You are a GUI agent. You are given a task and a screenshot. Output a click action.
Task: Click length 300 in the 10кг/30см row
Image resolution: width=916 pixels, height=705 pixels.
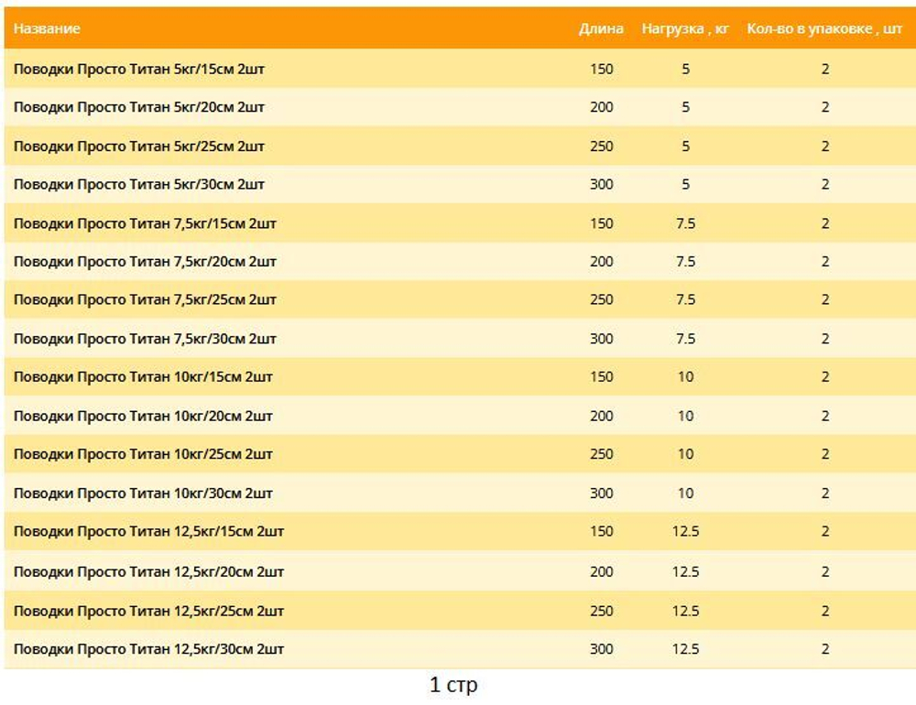[601, 493]
